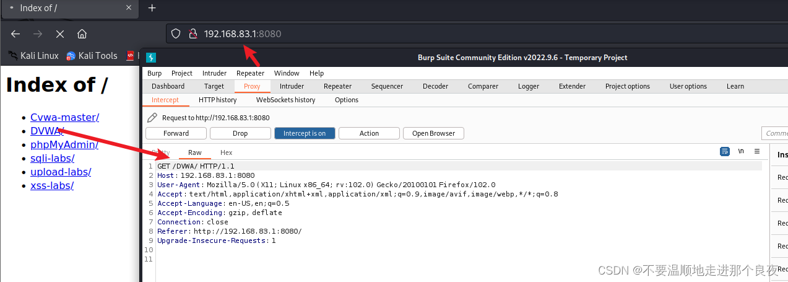Click the shield tracking protection icon
This screenshot has height=282, width=788.
click(x=176, y=33)
